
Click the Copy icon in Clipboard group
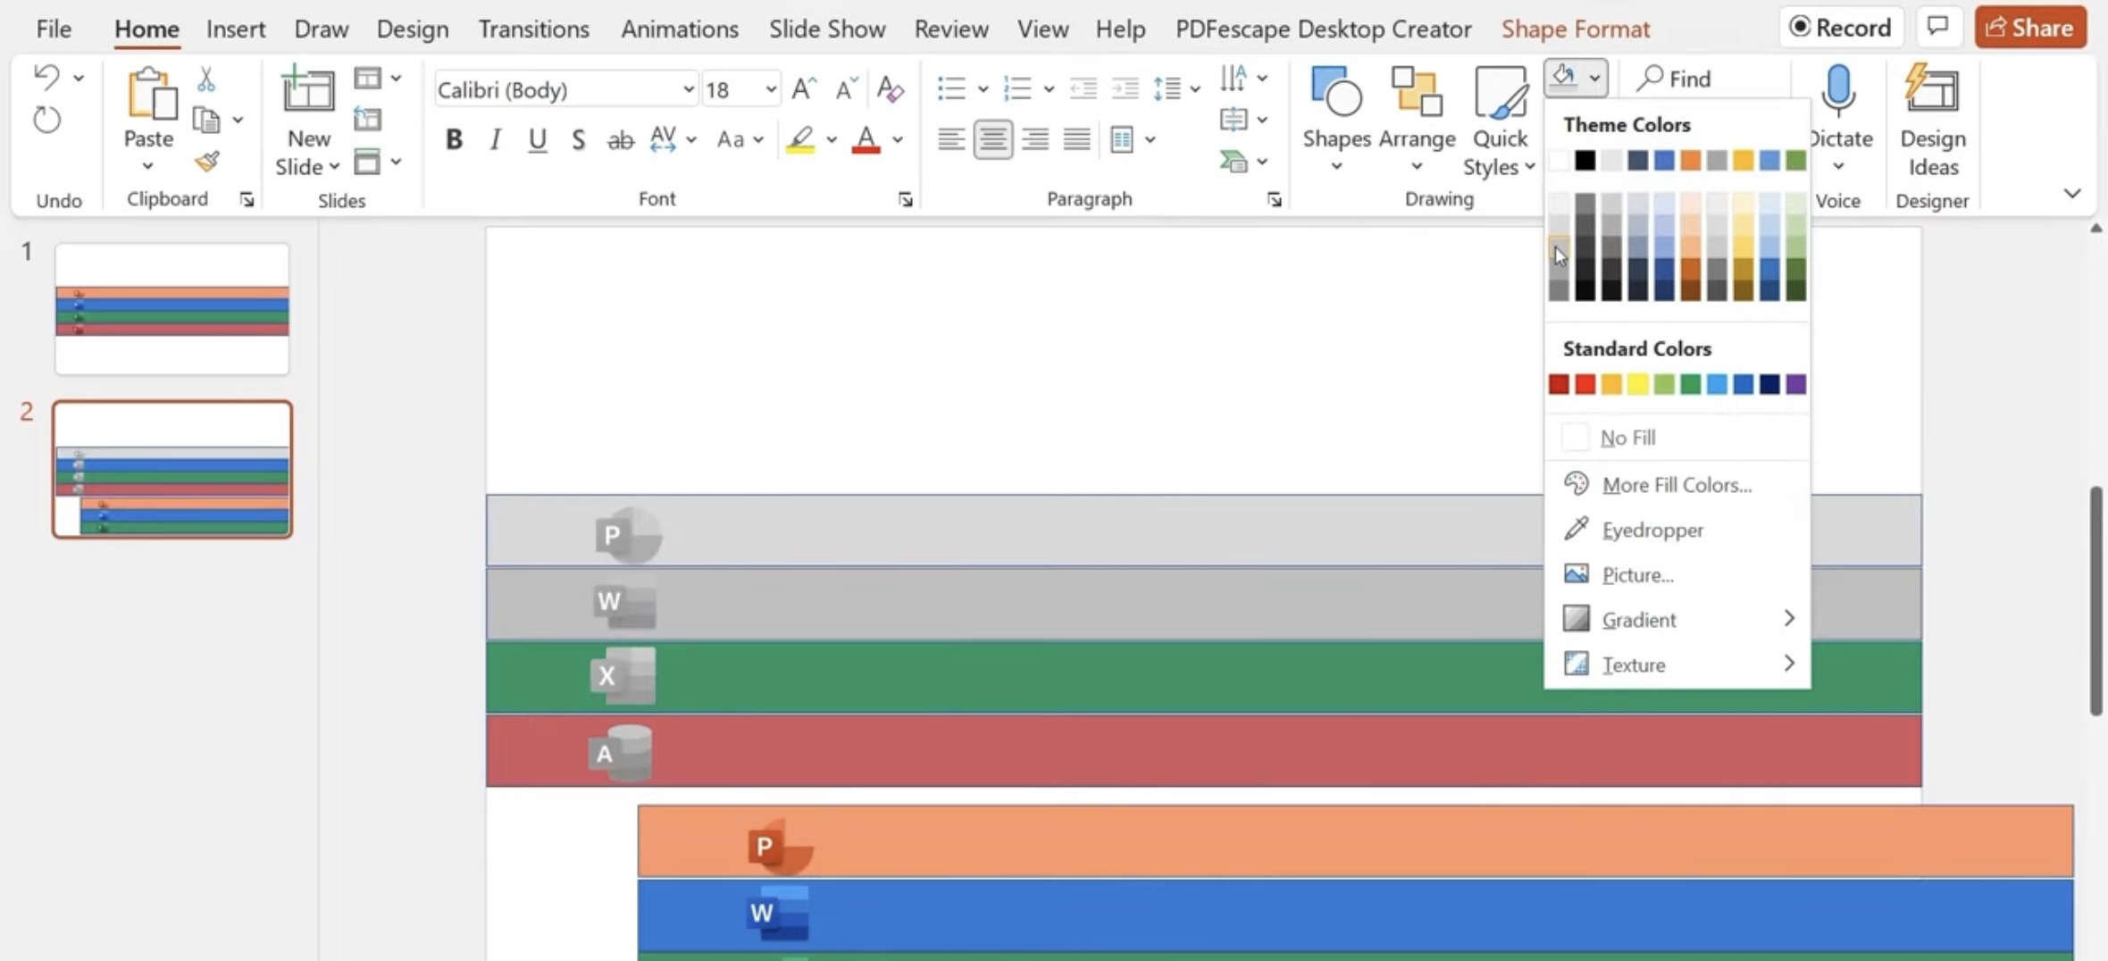tap(206, 120)
